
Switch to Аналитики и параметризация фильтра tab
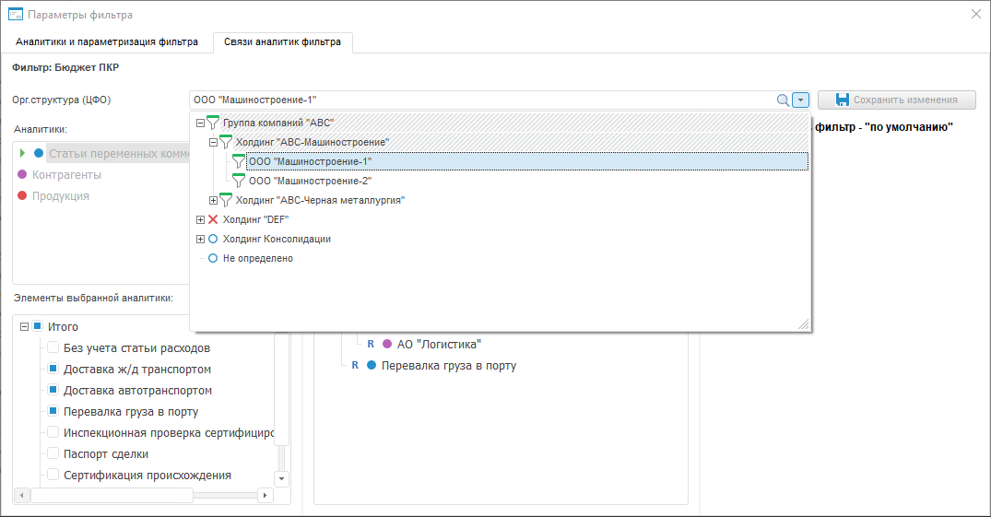(x=107, y=42)
